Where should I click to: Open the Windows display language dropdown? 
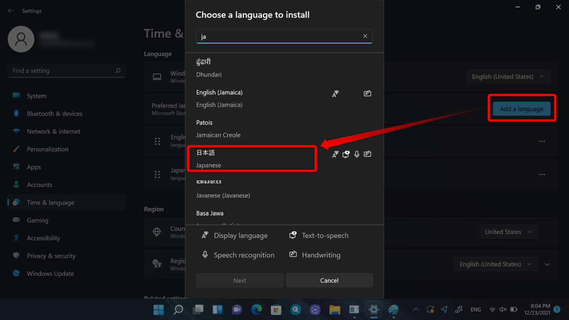[508, 76]
